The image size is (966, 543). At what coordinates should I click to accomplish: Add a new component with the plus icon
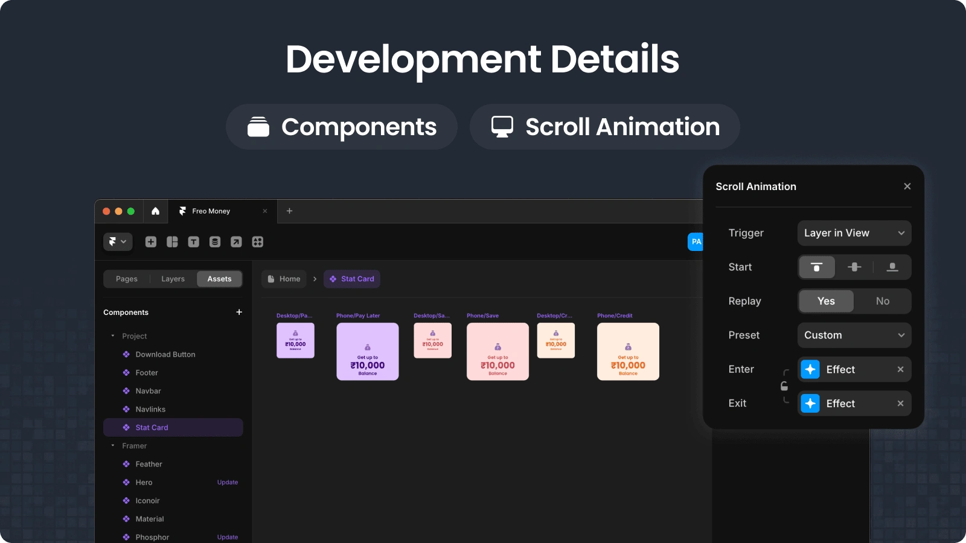coord(239,312)
